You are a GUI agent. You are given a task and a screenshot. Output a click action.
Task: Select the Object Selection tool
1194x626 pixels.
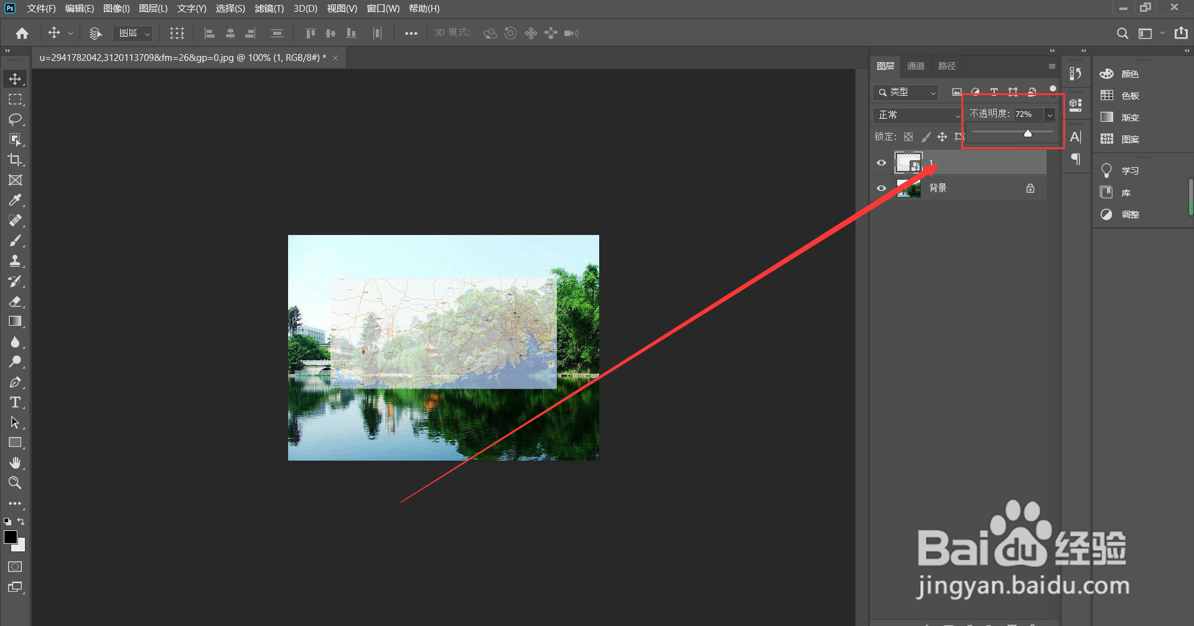(15, 139)
